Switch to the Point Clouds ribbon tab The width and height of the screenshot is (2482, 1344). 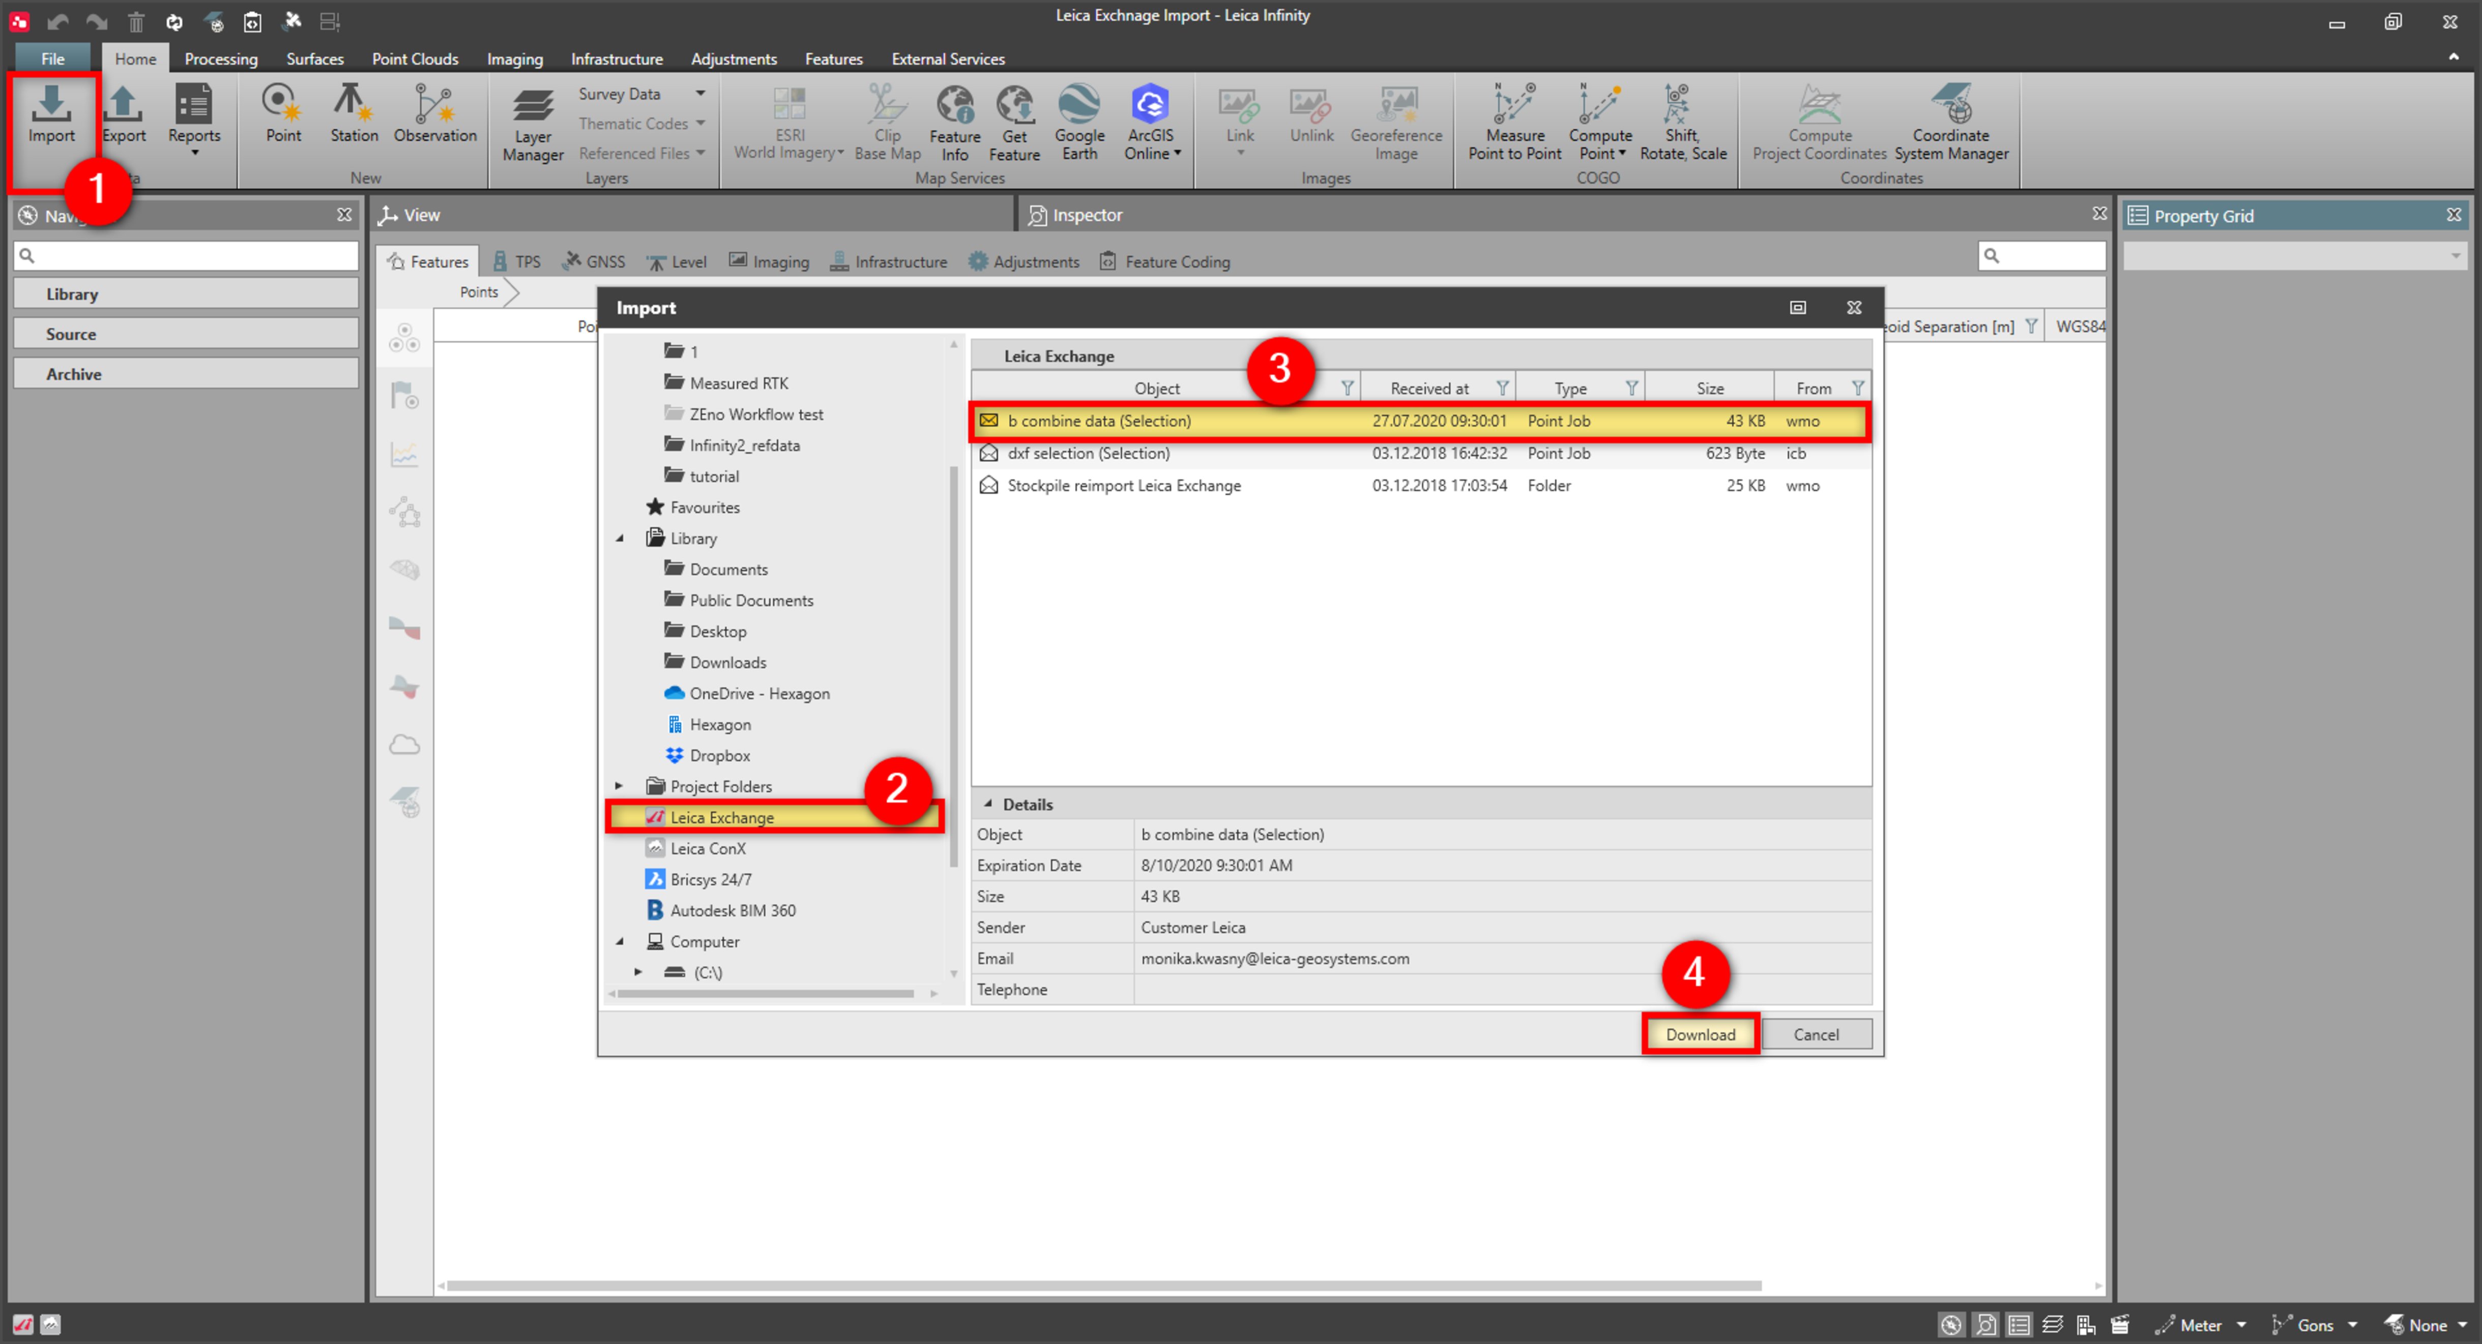click(414, 59)
